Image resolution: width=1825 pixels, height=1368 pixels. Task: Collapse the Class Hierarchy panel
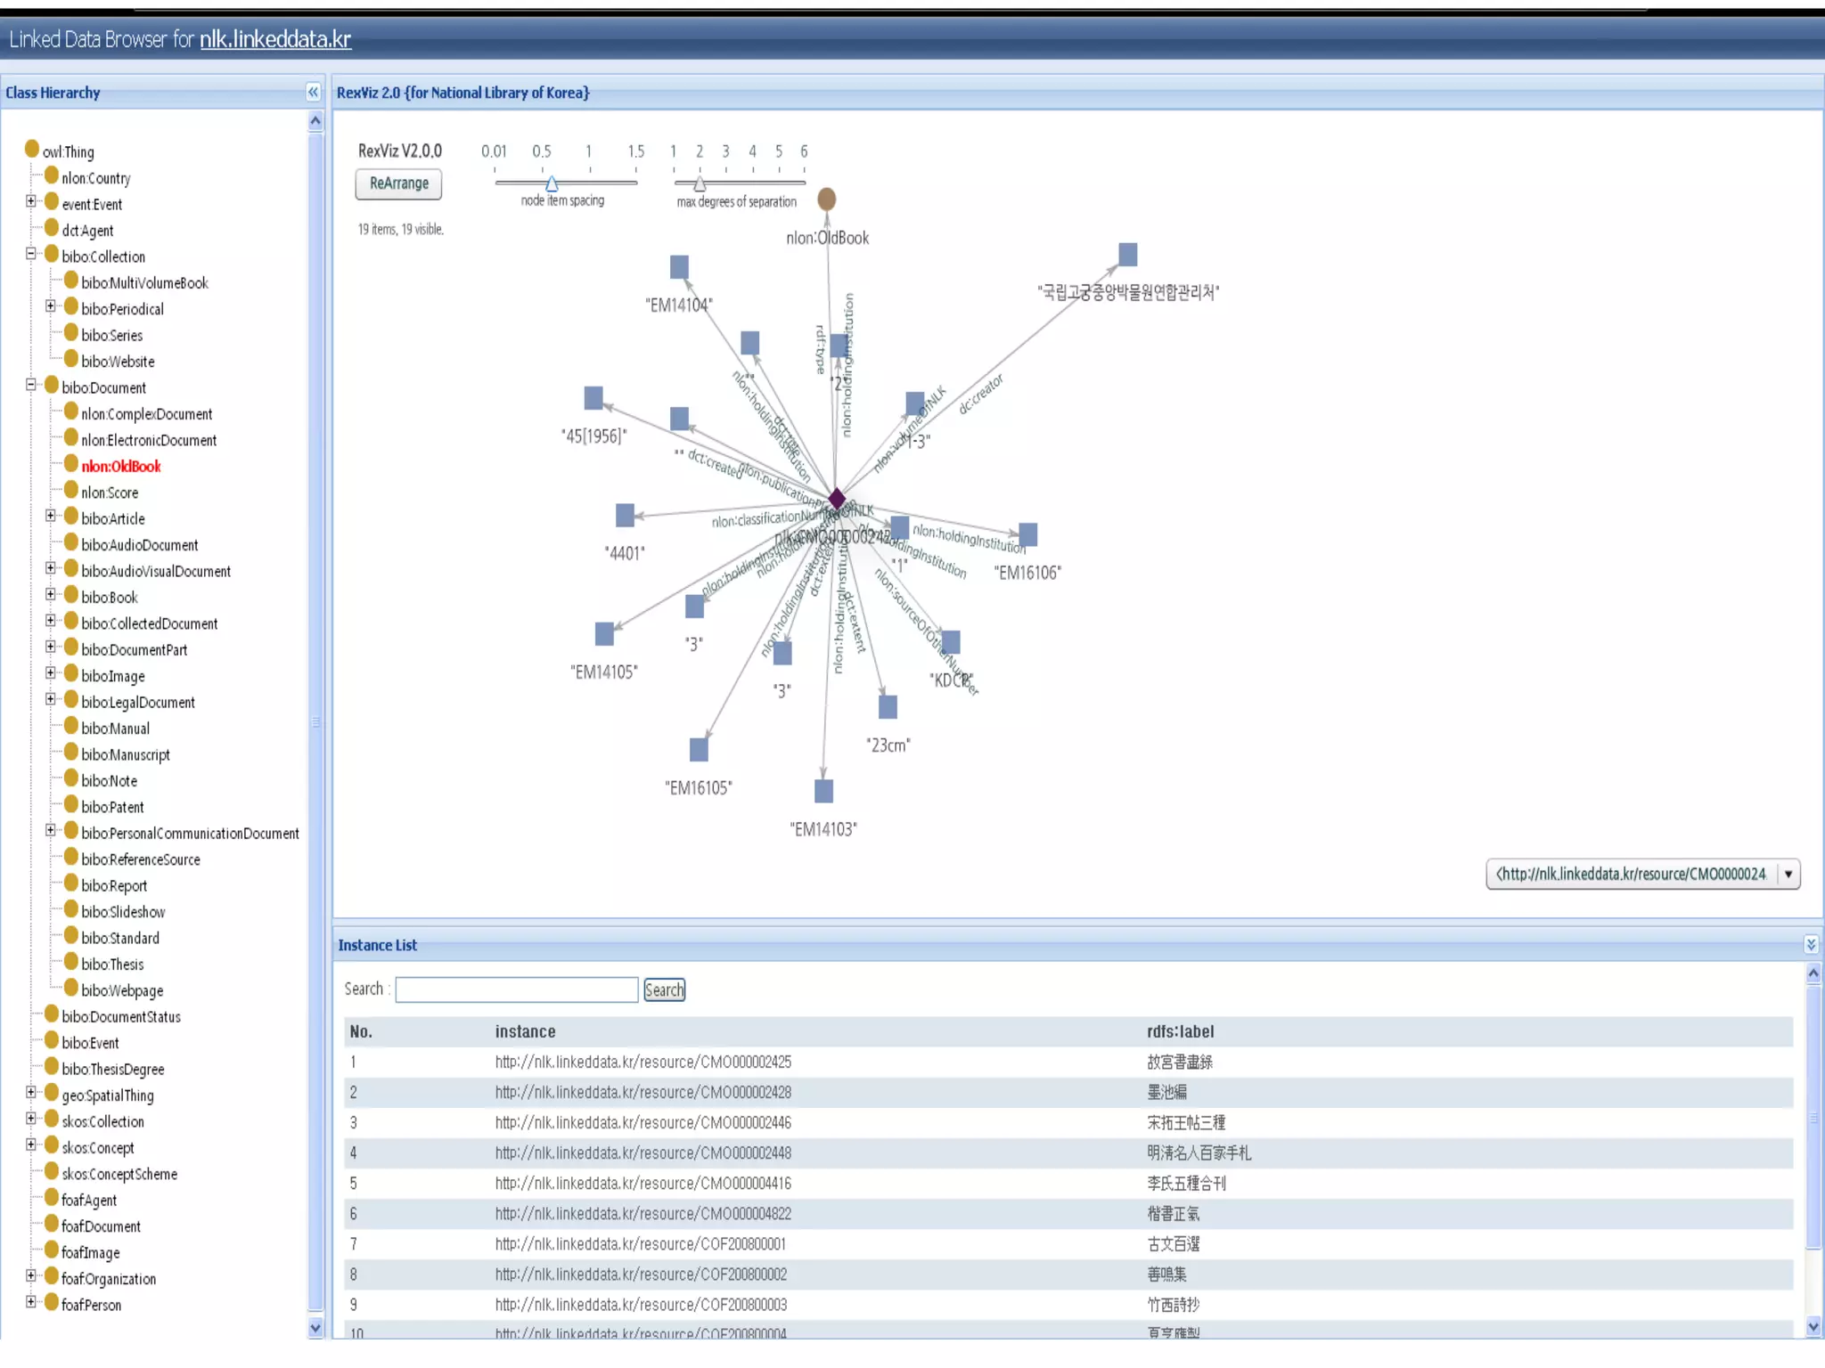313,92
